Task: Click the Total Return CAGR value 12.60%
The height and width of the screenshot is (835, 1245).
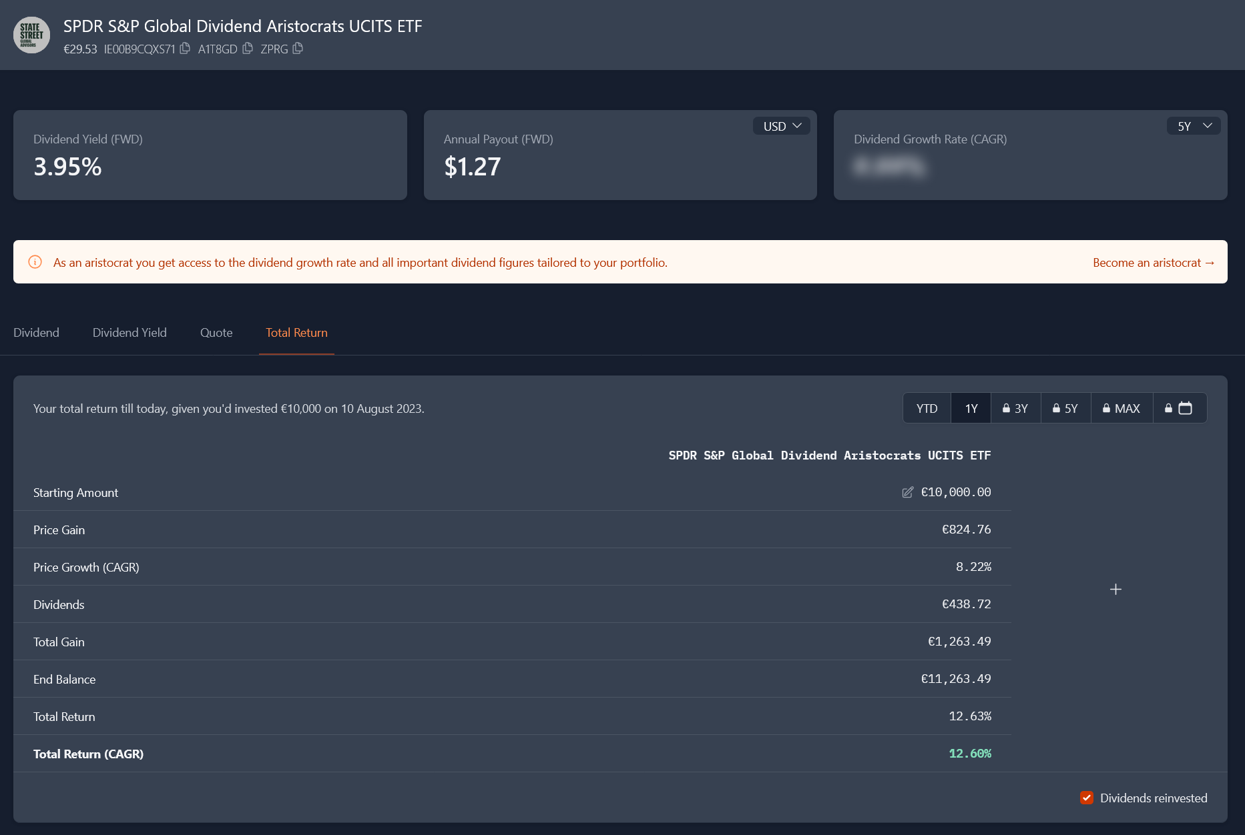Action: coord(970,754)
